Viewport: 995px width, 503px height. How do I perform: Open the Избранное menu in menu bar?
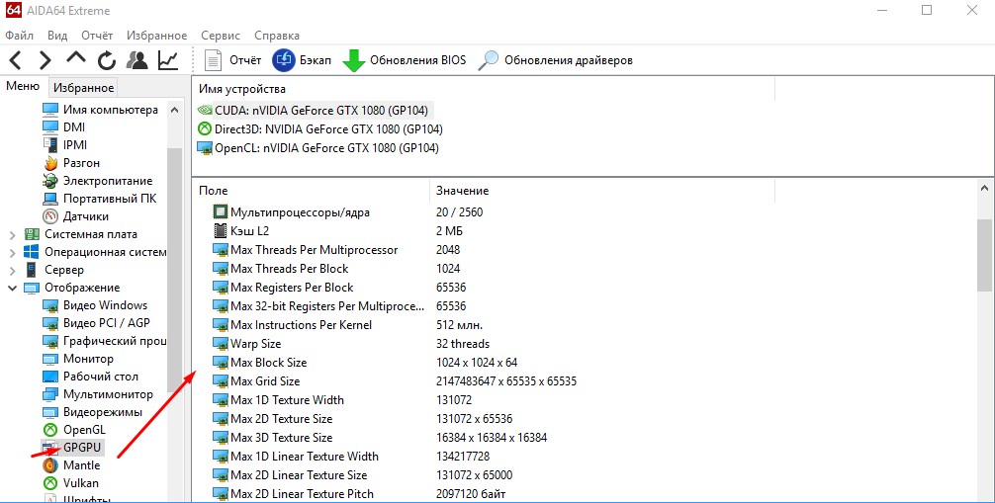point(155,36)
